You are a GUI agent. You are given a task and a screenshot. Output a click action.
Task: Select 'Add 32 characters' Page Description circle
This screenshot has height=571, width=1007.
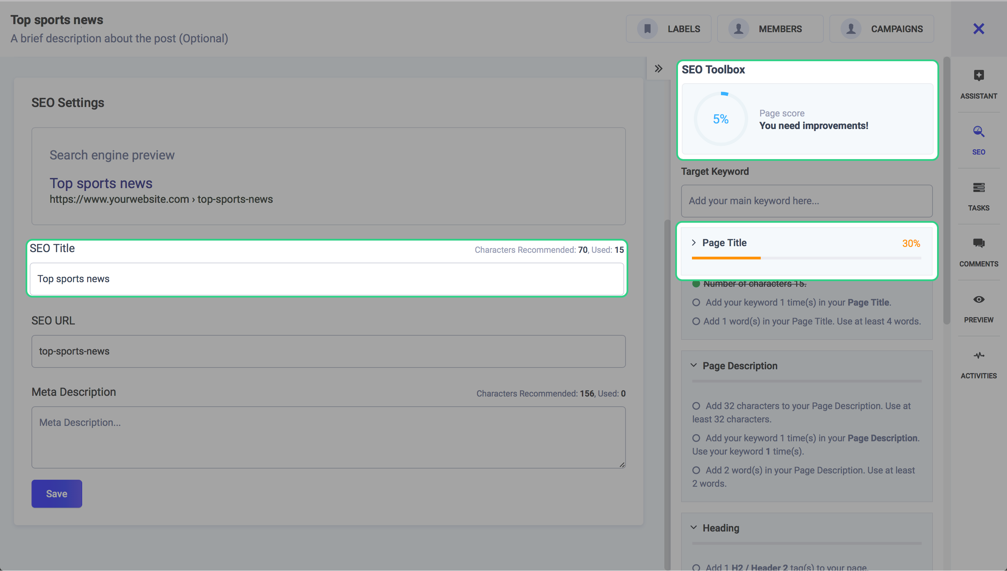point(696,406)
